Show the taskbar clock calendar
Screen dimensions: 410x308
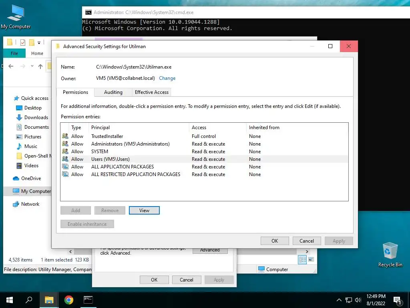376,300
